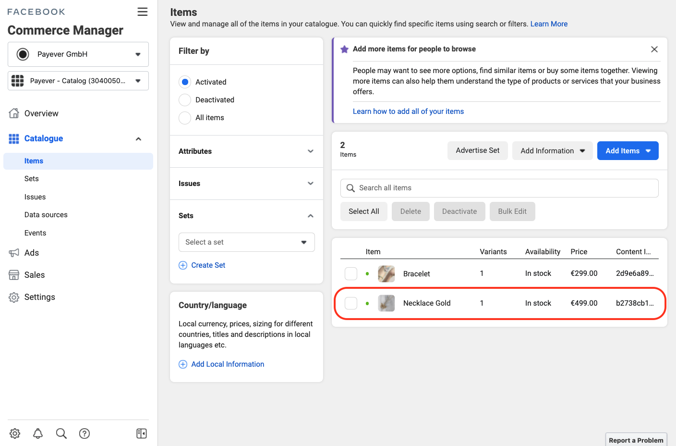Image resolution: width=676 pixels, height=446 pixels.
Task: Click content ID 2d9e6a89 cell
Action: (635, 273)
